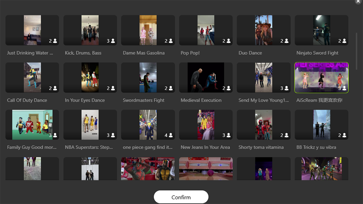Select the one piece gang template thumbnail
This screenshot has height=204, width=363.
point(148,125)
